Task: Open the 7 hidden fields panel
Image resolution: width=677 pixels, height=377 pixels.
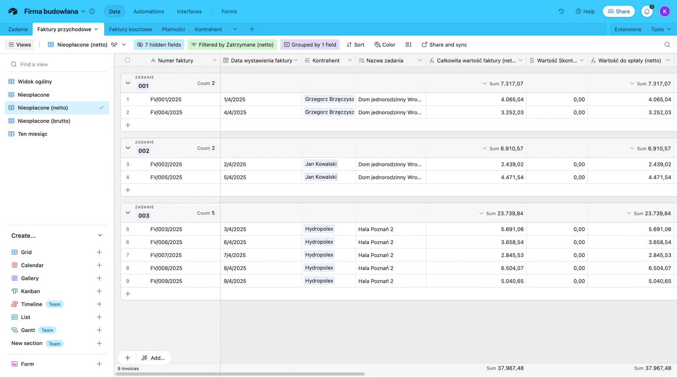Action: click(x=159, y=45)
